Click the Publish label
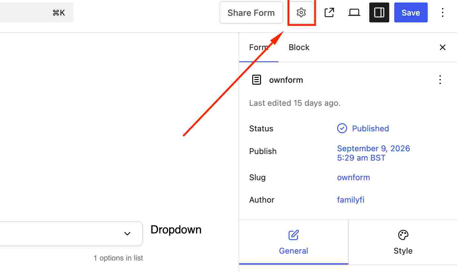457x272 pixels. pos(263,151)
